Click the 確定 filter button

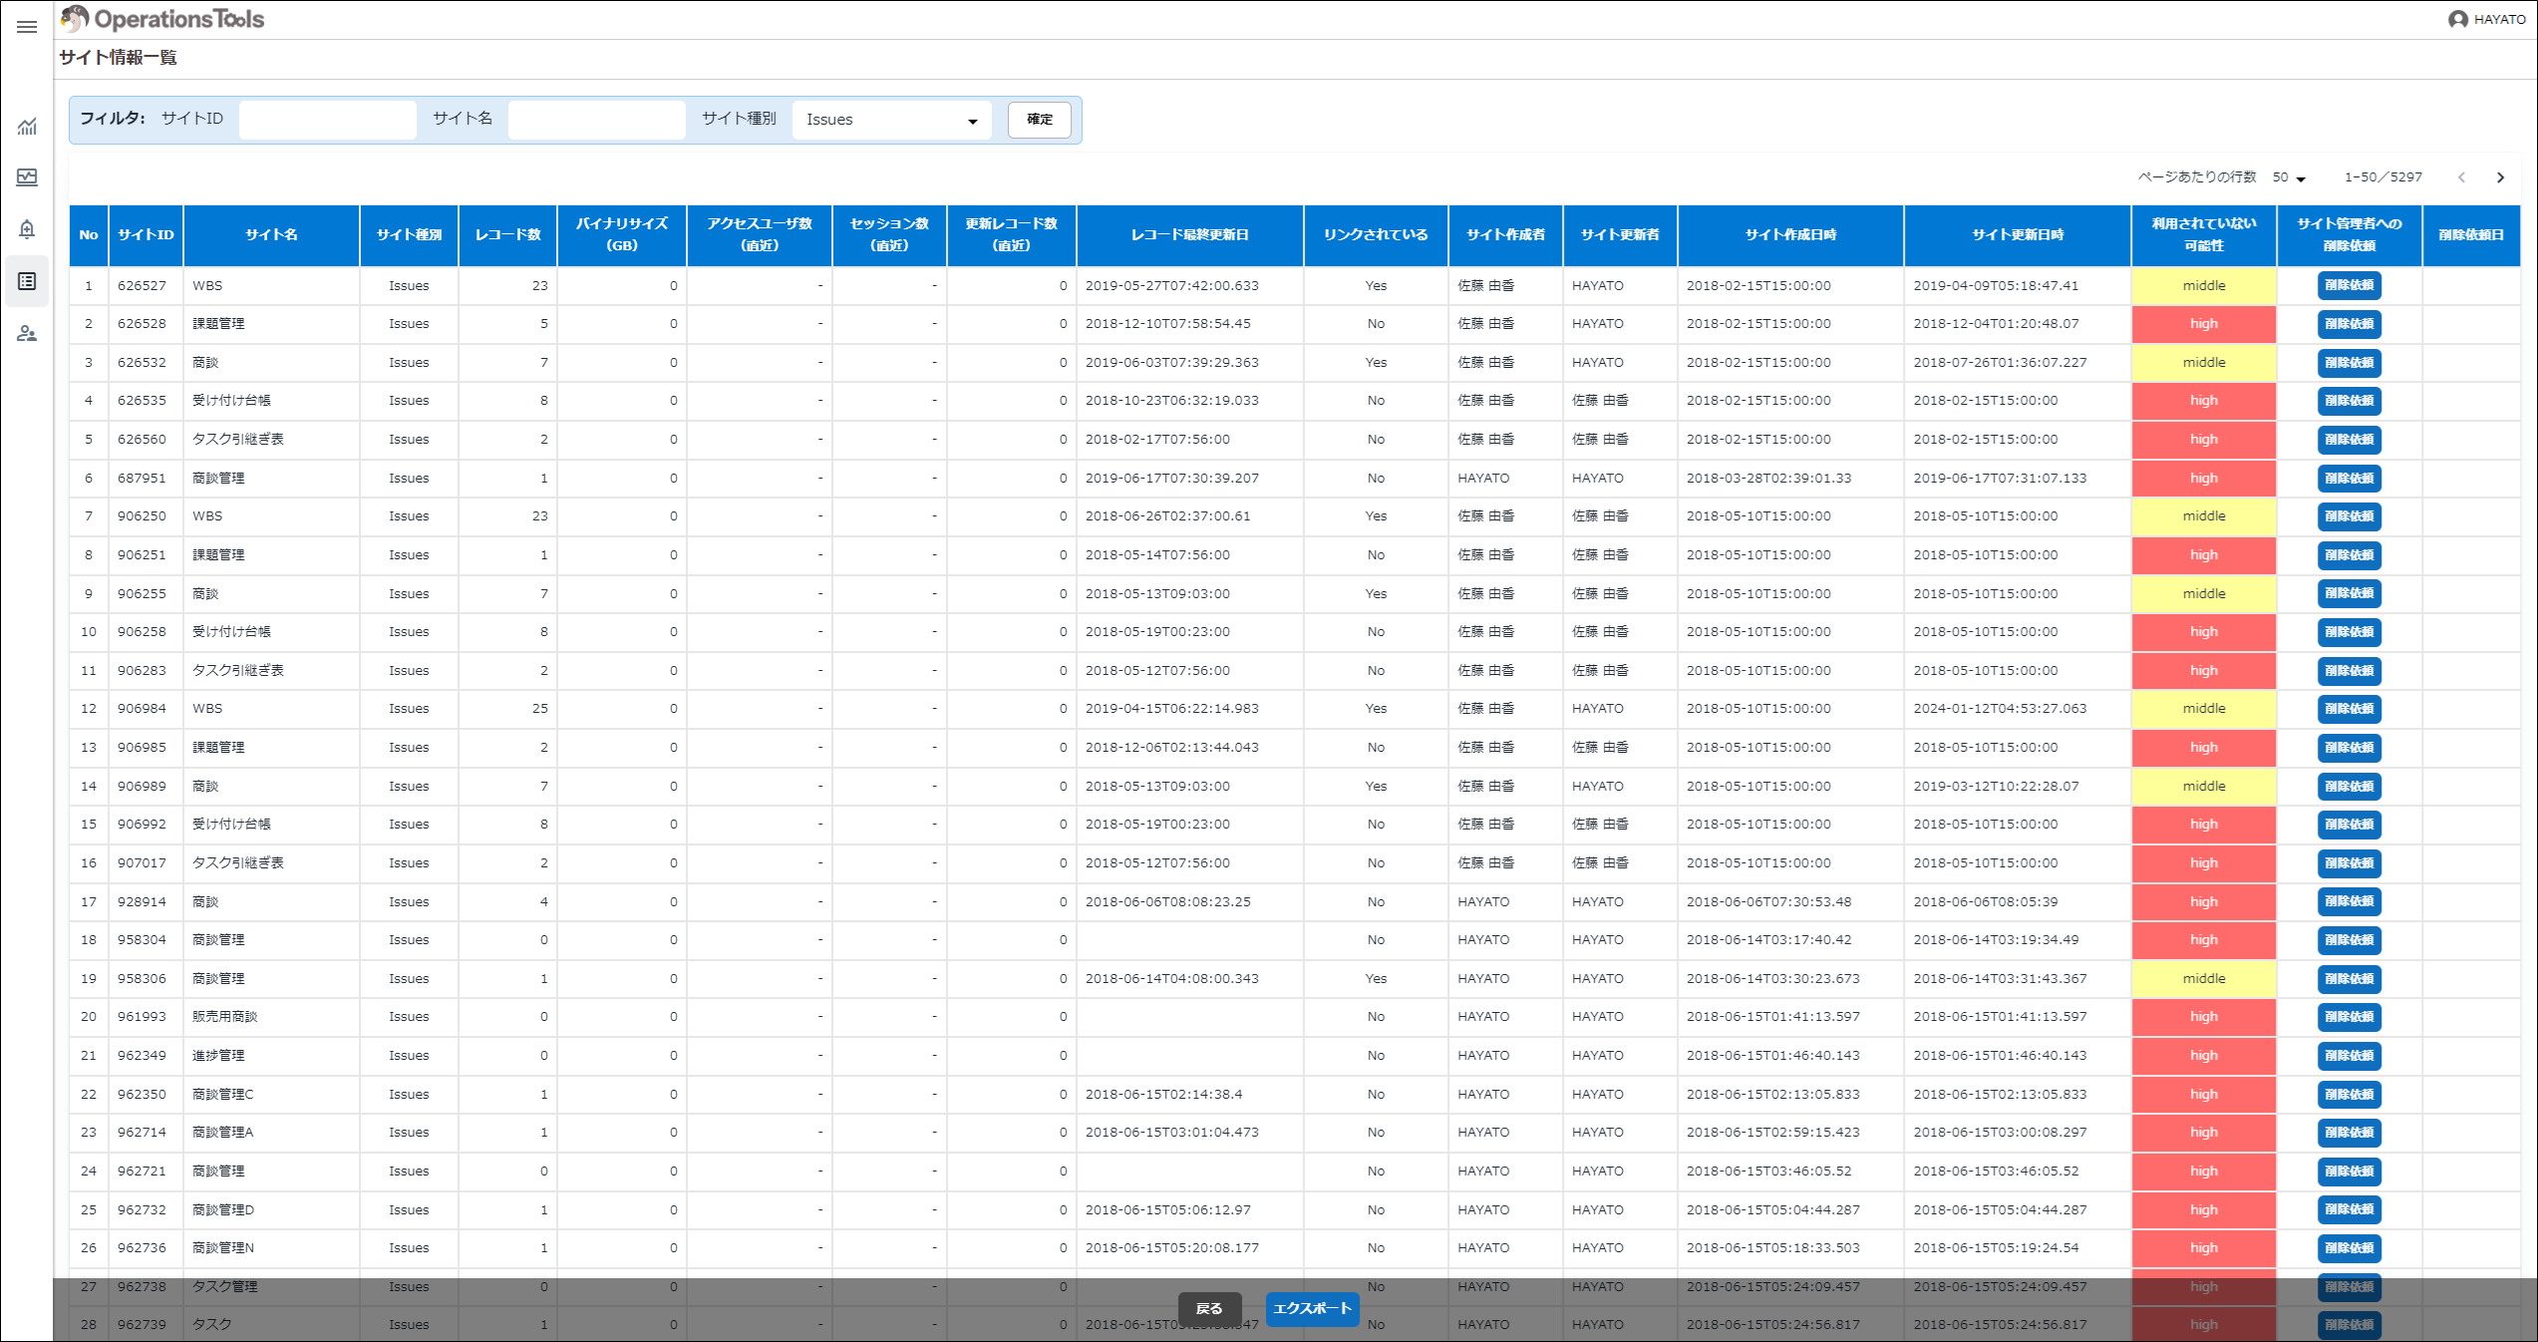tap(1040, 120)
